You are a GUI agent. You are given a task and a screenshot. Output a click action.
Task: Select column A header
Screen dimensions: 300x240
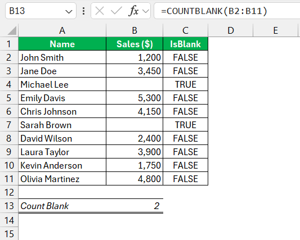point(62,30)
